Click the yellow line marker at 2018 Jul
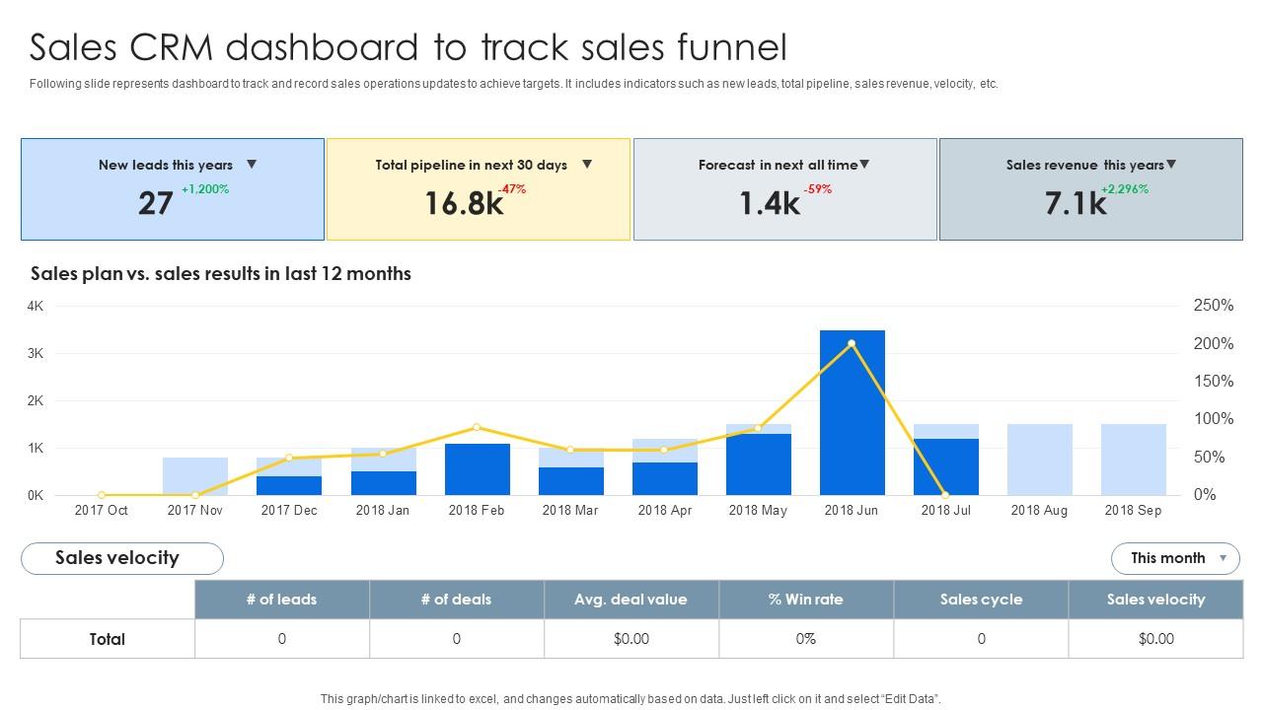1263x710 pixels. 945,495
